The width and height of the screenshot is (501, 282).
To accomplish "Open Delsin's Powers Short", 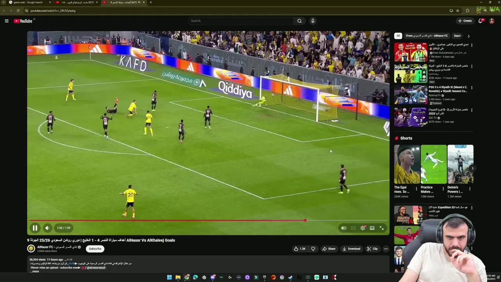I will tap(460, 164).
